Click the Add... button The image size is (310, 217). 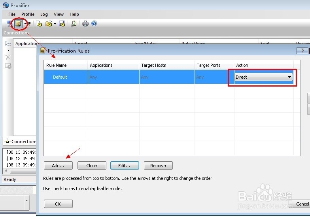click(58, 165)
